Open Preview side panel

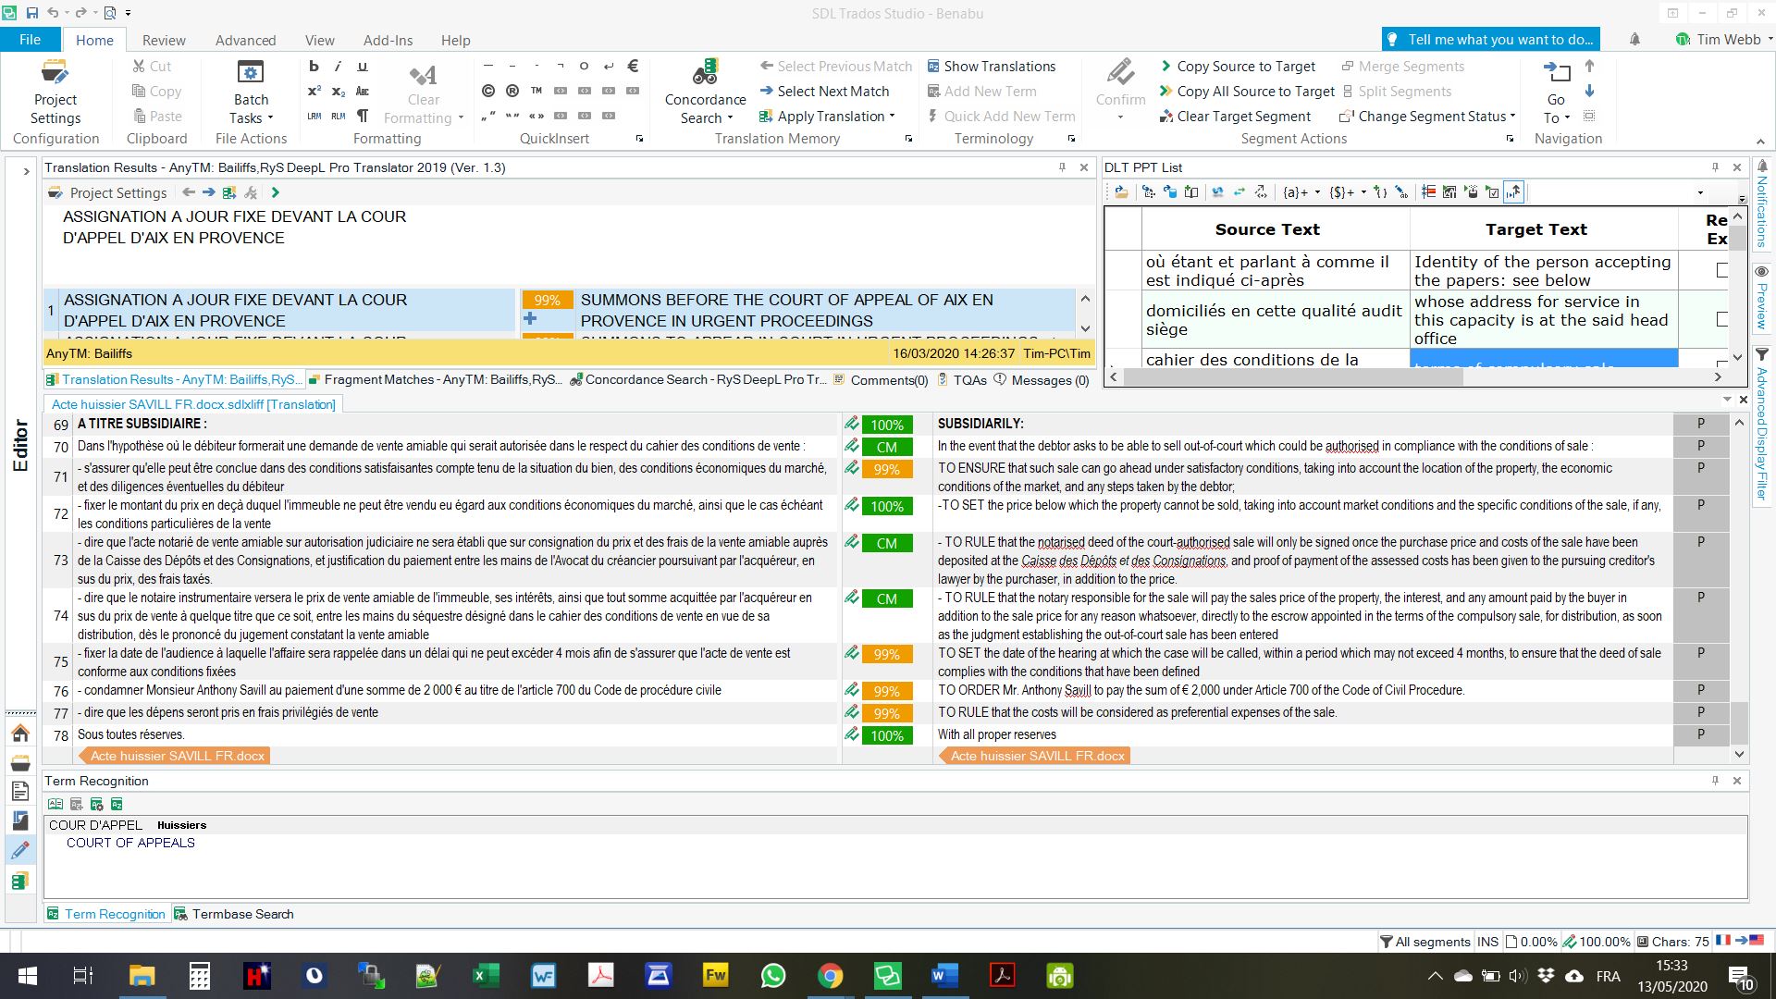coord(1761,298)
